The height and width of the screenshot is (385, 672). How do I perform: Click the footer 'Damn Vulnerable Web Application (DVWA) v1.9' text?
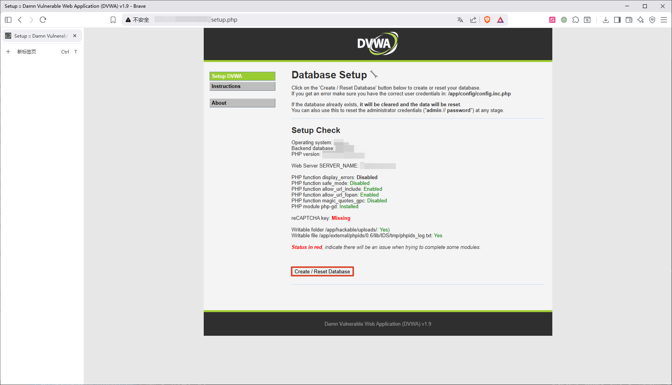(378, 324)
